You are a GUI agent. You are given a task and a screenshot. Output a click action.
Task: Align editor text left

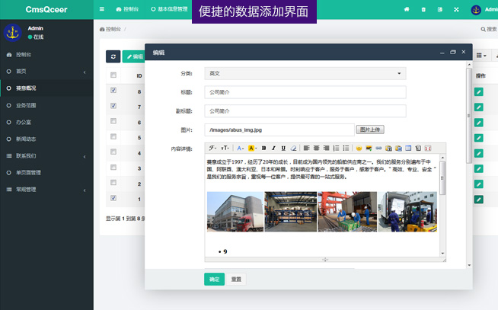click(x=306, y=148)
